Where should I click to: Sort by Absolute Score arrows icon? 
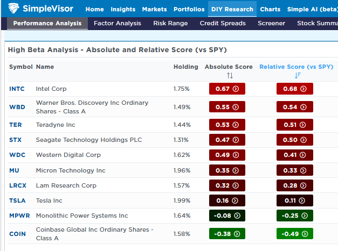point(230,76)
